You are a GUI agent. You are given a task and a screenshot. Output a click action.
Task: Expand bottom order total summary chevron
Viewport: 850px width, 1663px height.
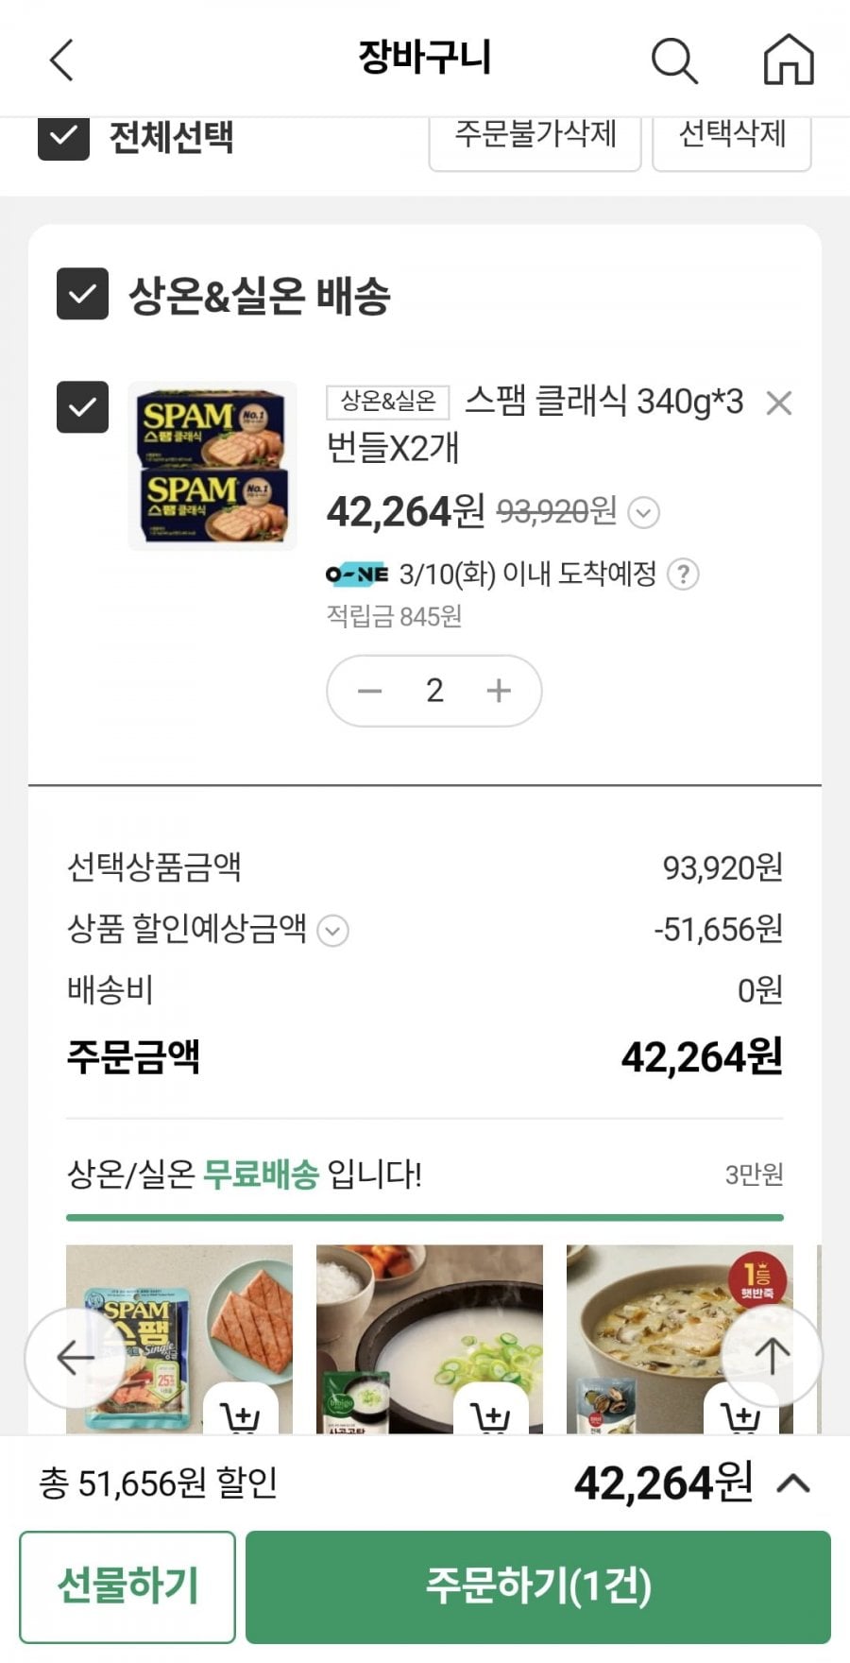[793, 1483]
